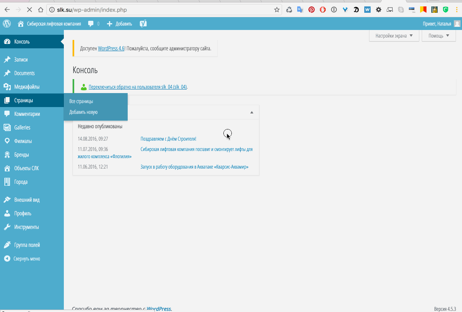Viewport: 462px width, 312px height.
Task: Open Бренды in the sidebar
Action: pyautogui.click(x=32, y=155)
